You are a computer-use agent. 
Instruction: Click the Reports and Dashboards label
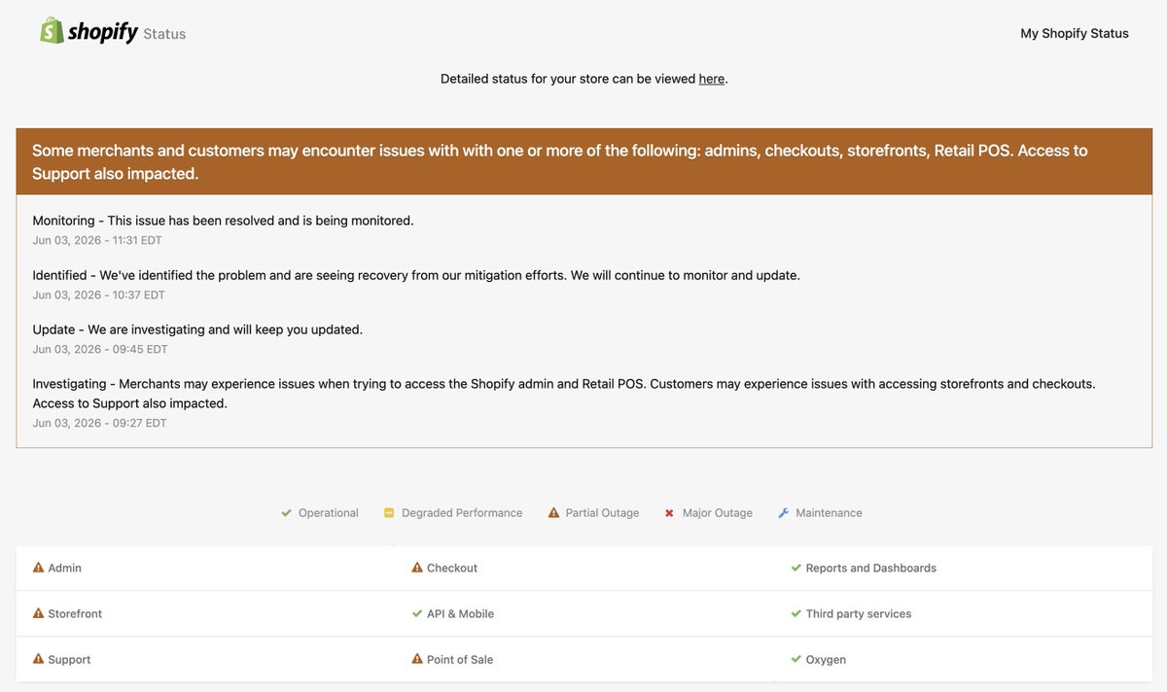tap(871, 568)
